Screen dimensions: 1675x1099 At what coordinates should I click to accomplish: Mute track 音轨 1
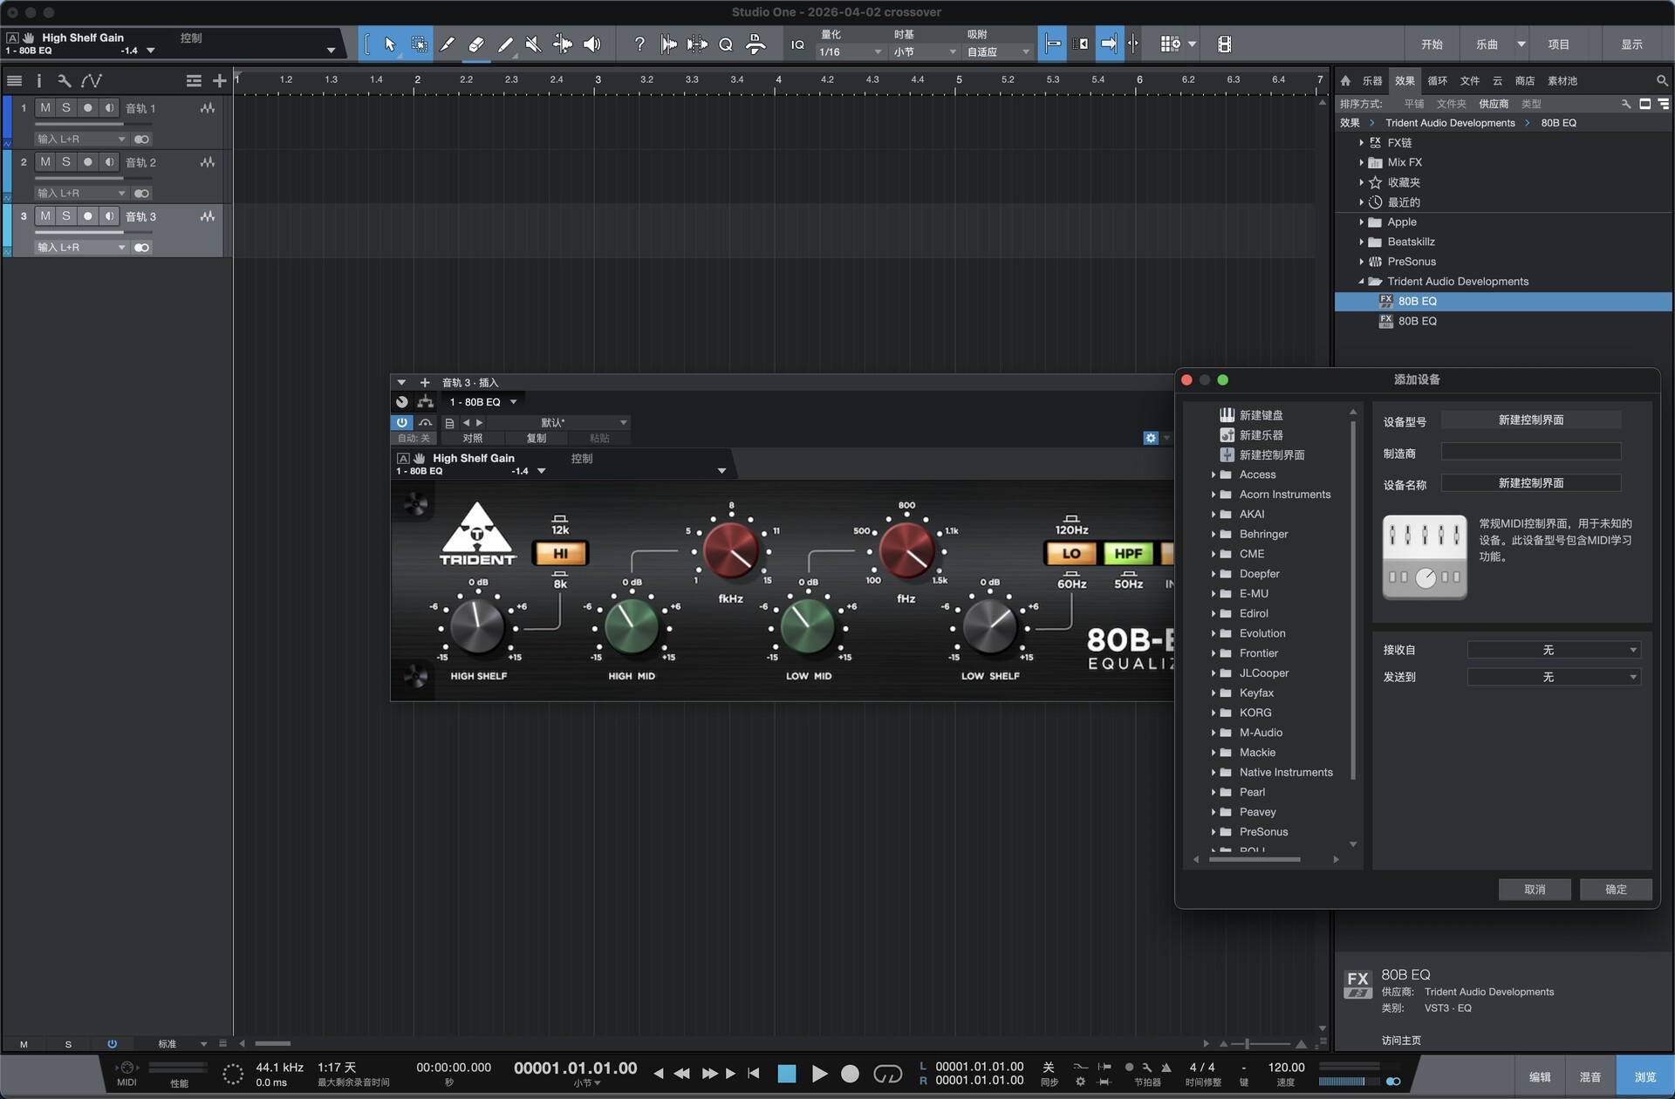[x=45, y=108]
